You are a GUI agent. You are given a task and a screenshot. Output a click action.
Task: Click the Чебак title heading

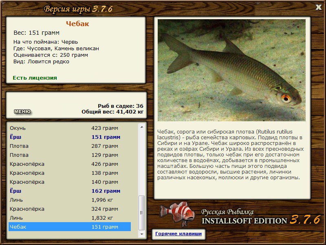77,24
